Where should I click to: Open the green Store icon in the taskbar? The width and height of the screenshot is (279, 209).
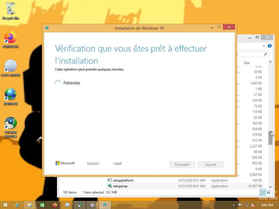pyautogui.click(x=42, y=205)
